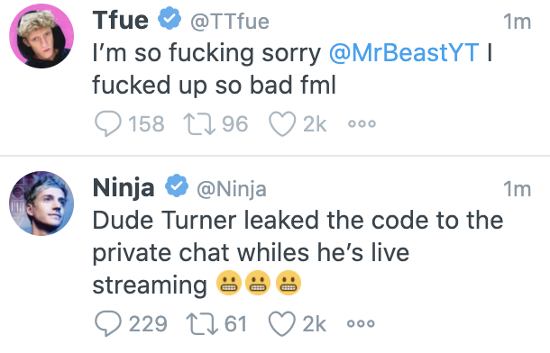This screenshot has width=550, height=353.
Task: Reply to Tfue's apology tweet
Action: pyautogui.click(x=108, y=123)
